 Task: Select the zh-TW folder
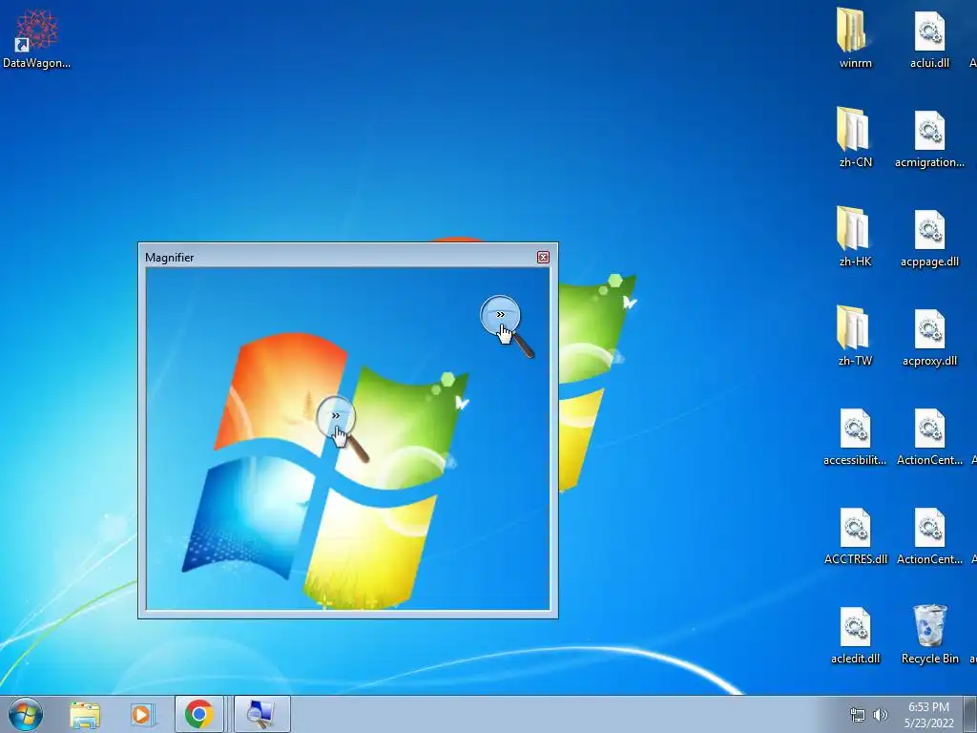click(855, 336)
